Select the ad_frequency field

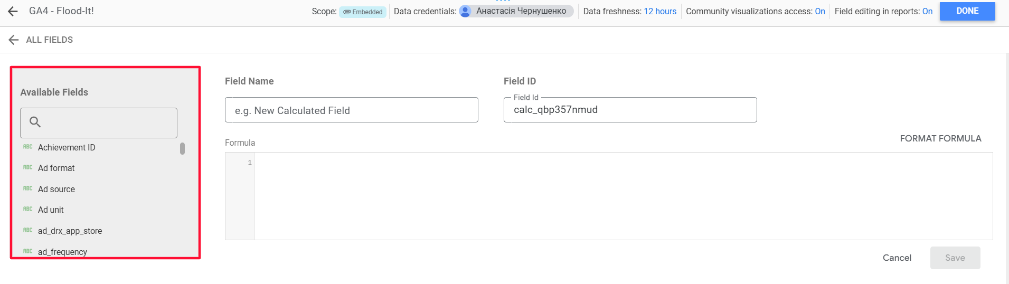point(62,252)
